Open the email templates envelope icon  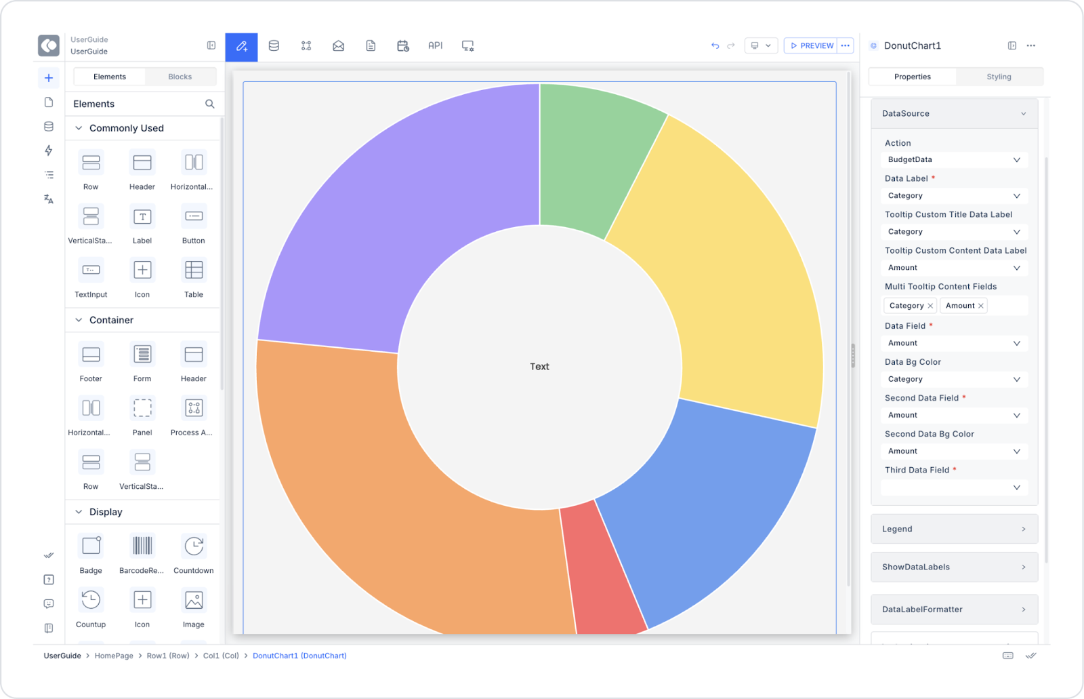(x=339, y=46)
